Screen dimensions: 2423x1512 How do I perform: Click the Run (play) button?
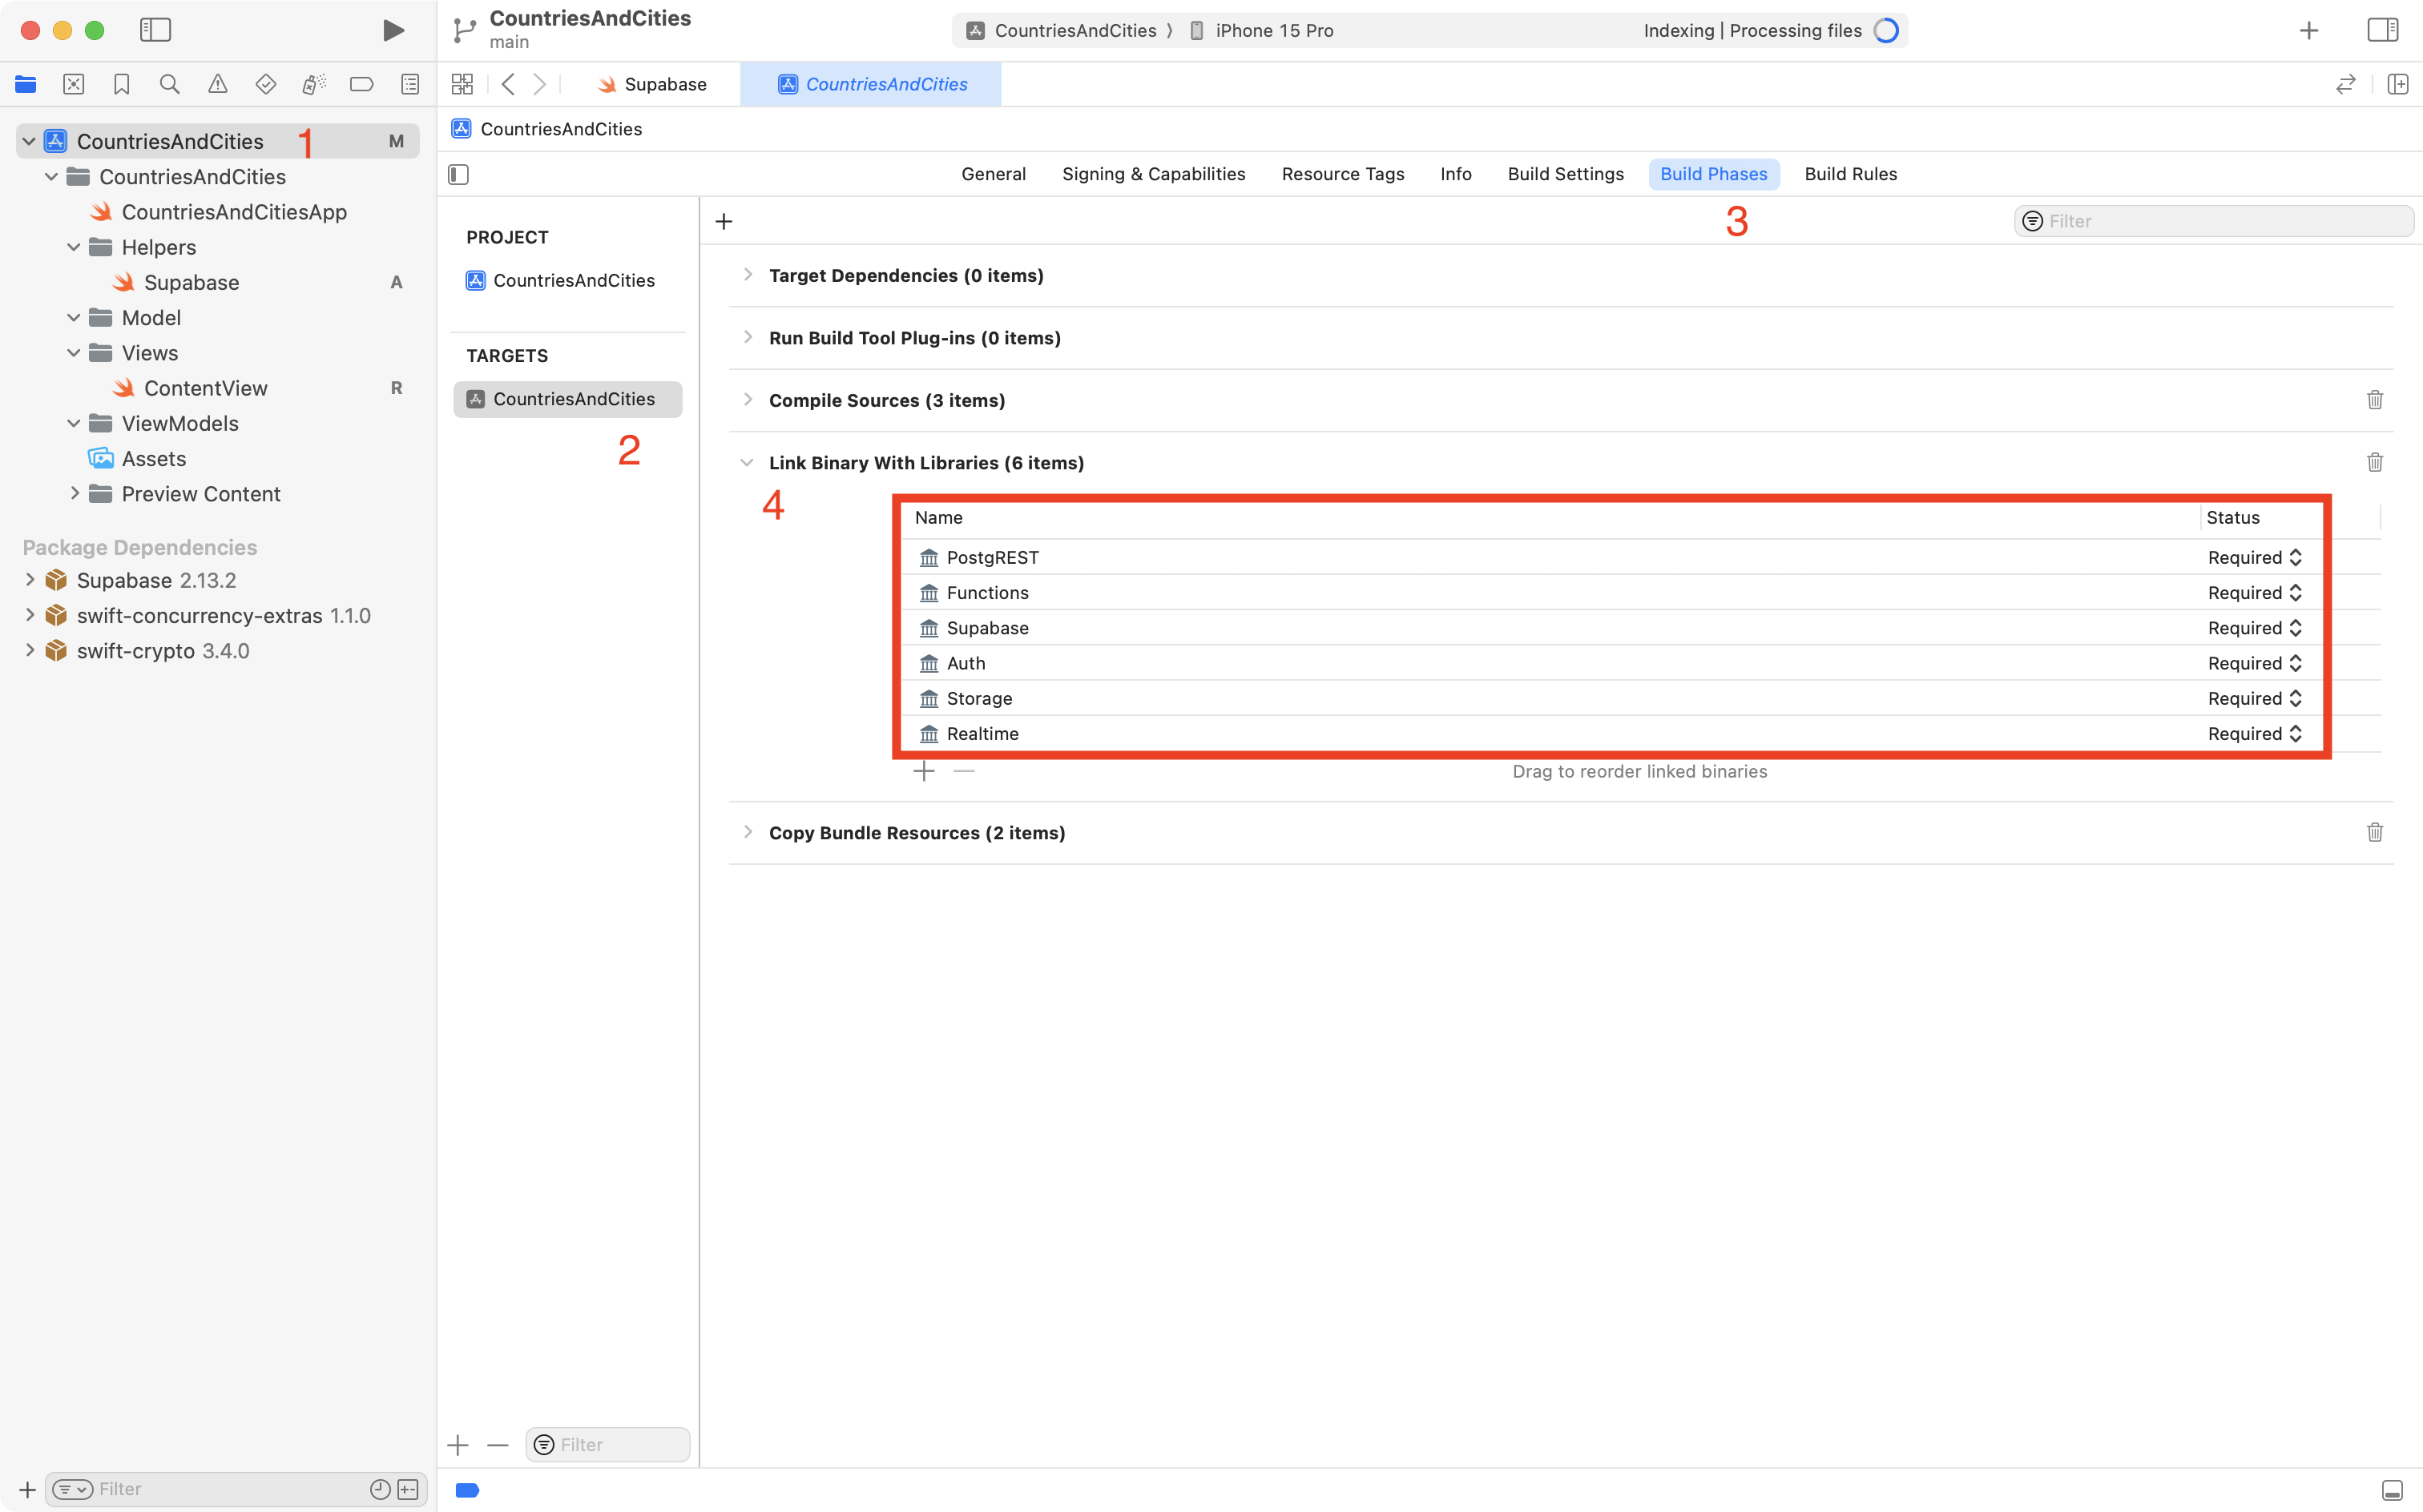(393, 30)
